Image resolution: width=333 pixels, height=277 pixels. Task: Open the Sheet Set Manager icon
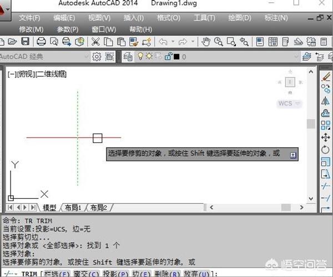click(298, 42)
